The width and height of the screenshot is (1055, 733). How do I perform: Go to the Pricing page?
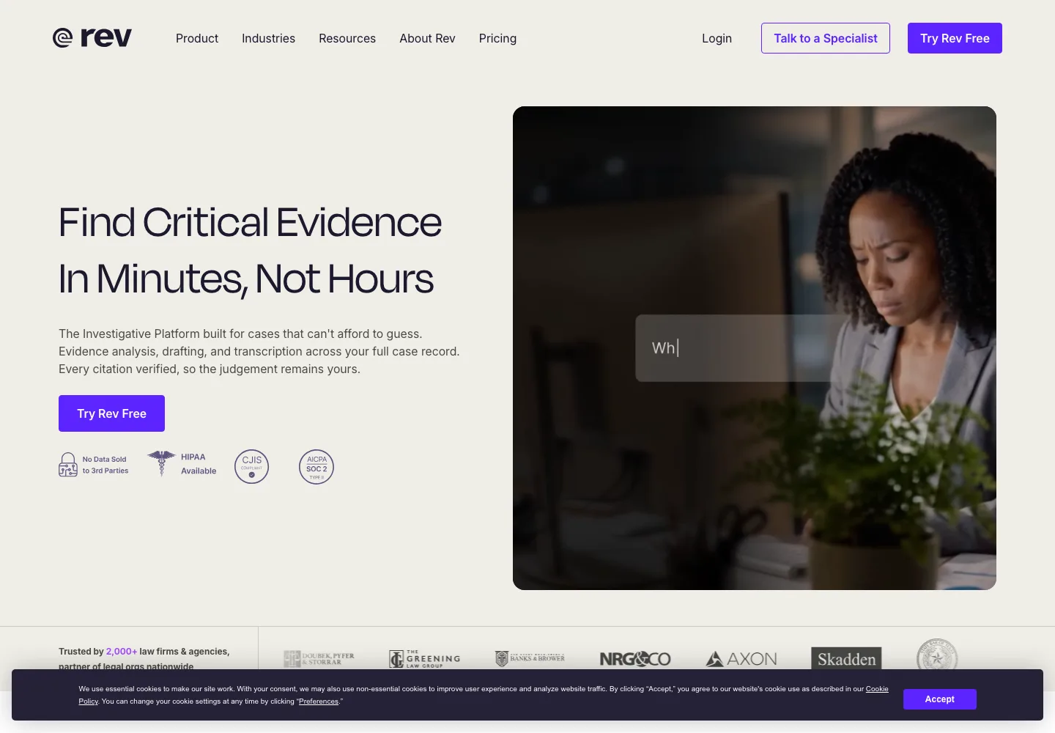point(497,38)
